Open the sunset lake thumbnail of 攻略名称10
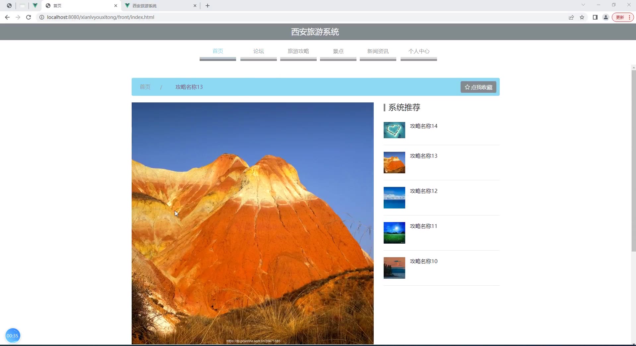Image resolution: width=636 pixels, height=346 pixels. (x=394, y=268)
